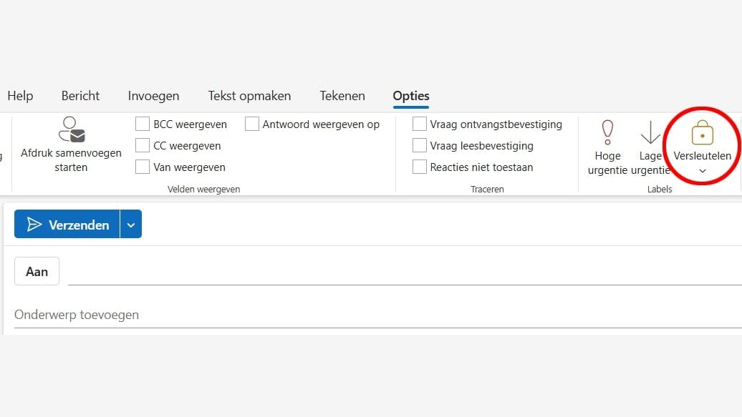Enable the BCC weergeven checkbox
742x417 pixels.
coord(143,124)
